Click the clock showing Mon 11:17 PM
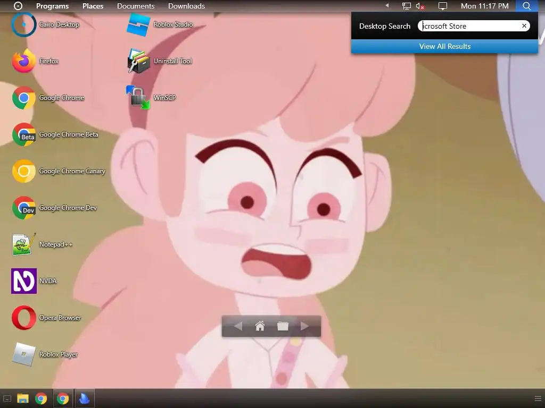The image size is (545, 408). [x=484, y=6]
